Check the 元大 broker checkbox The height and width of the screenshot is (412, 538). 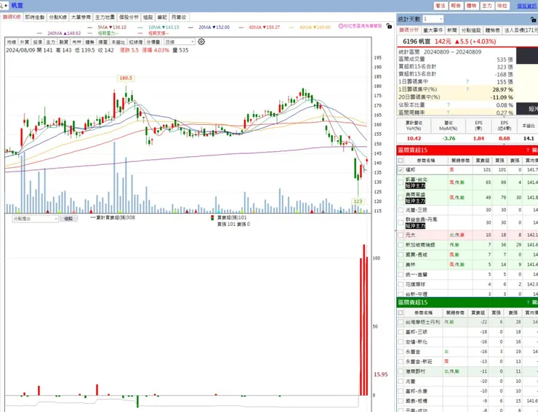point(401,235)
